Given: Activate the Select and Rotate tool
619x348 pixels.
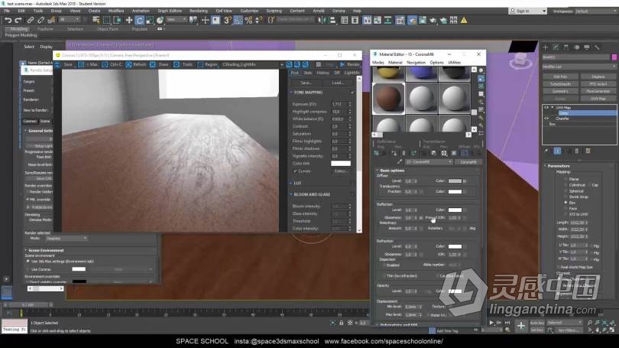Looking at the screenshot, I should (139, 20).
